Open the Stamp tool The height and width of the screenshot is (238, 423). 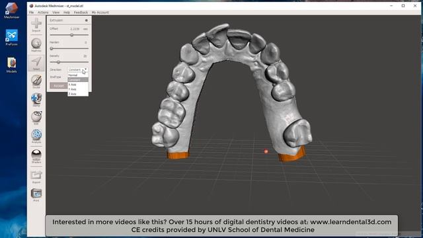click(x=36, y=100)
